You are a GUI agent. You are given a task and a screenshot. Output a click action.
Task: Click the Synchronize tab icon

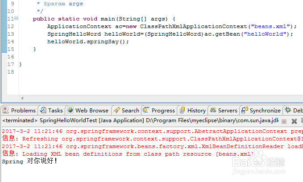(245, 110)
